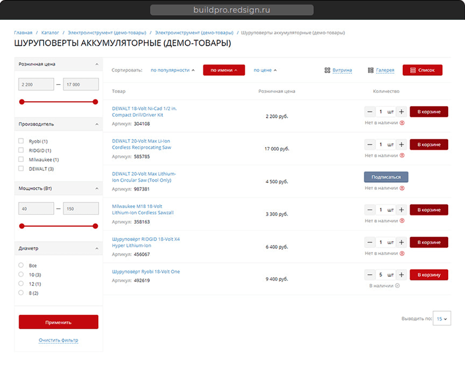465x366 pixels.
Task: Open Главная breadcrumb link
Action: coord(23,33)
